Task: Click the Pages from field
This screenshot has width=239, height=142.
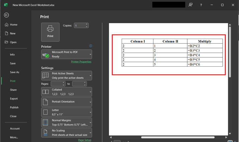Action: (x=56, y=84)
